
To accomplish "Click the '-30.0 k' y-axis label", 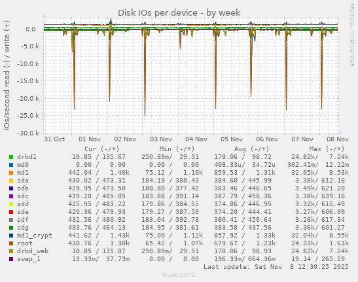I will click(28, 133).
